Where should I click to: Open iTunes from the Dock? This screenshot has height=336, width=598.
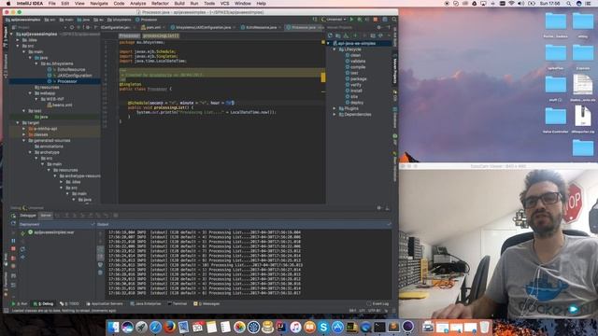pos(295,327)
